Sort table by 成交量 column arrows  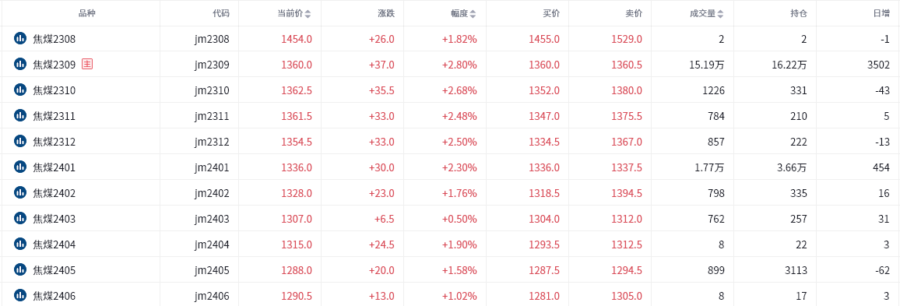coord(720,14)
